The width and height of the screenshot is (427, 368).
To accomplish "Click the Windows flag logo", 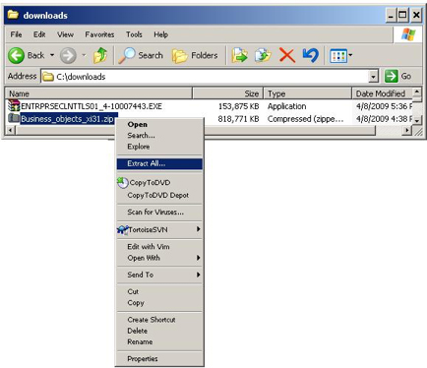I will coord(408,34).
